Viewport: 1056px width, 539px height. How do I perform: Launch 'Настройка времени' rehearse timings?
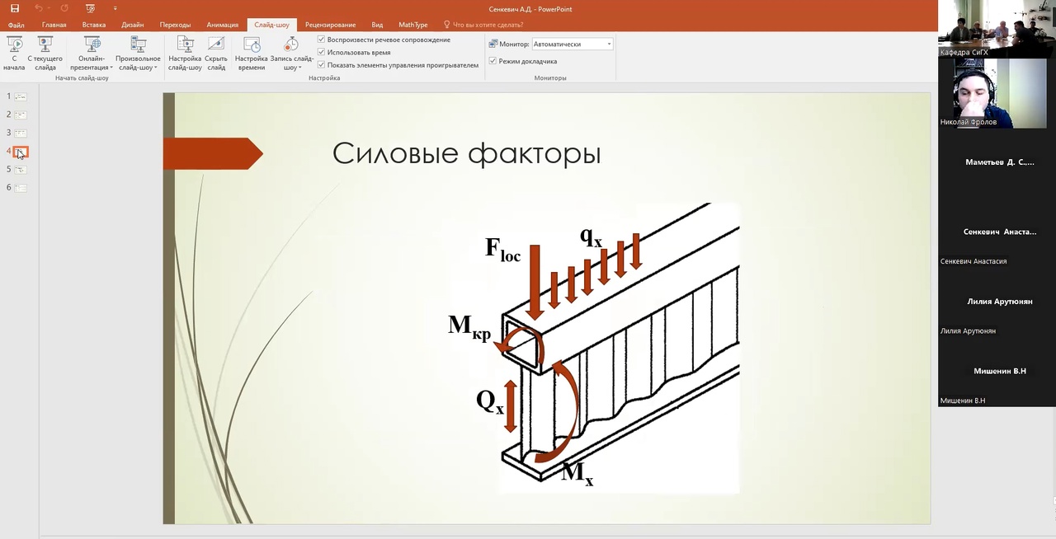click(x=252, y=54)
